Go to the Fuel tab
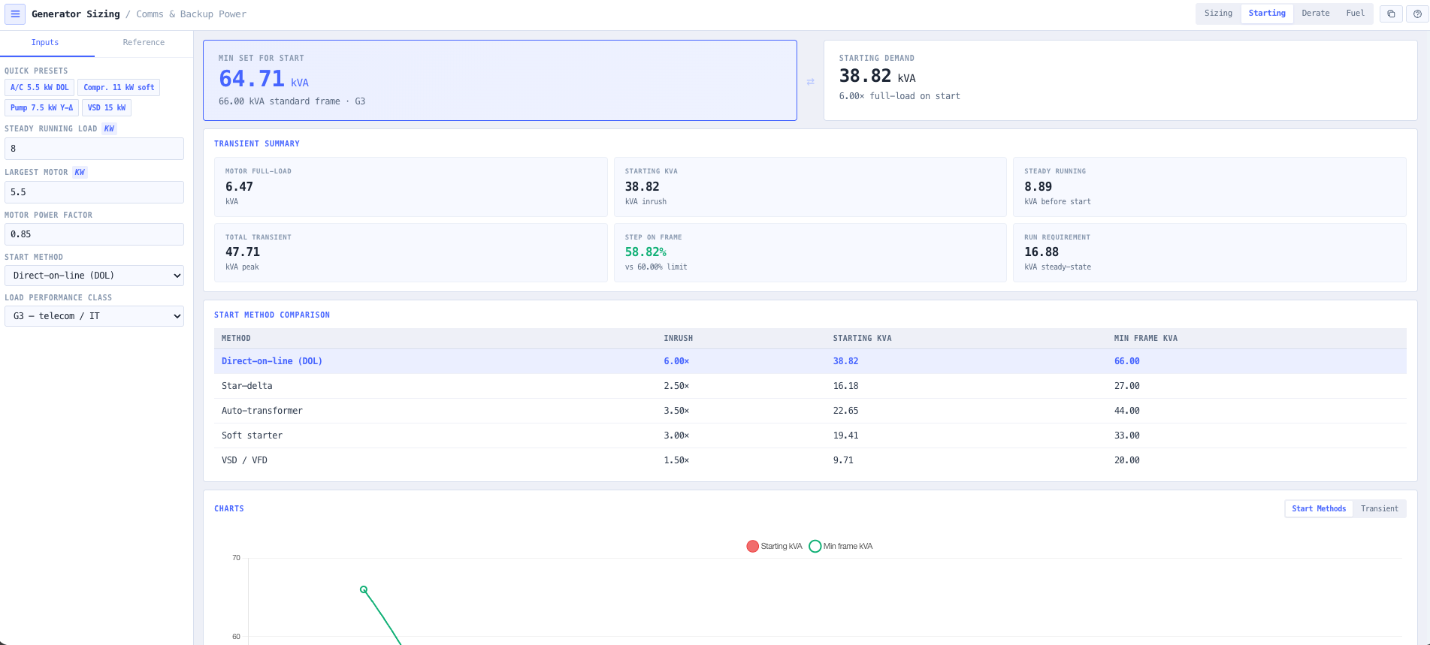 point(1356,14)
